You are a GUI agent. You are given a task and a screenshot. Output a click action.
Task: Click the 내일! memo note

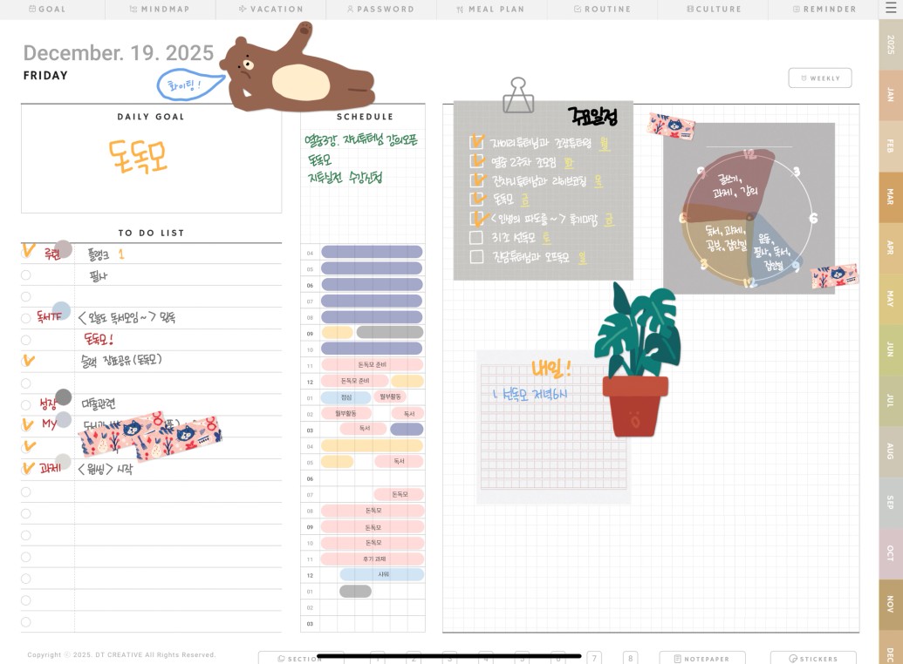pos(553,426)
